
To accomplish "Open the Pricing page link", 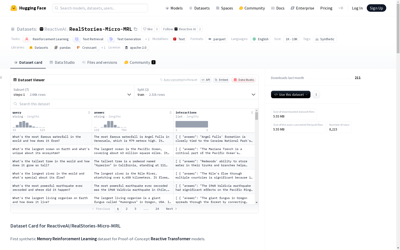I will [326, 8].
